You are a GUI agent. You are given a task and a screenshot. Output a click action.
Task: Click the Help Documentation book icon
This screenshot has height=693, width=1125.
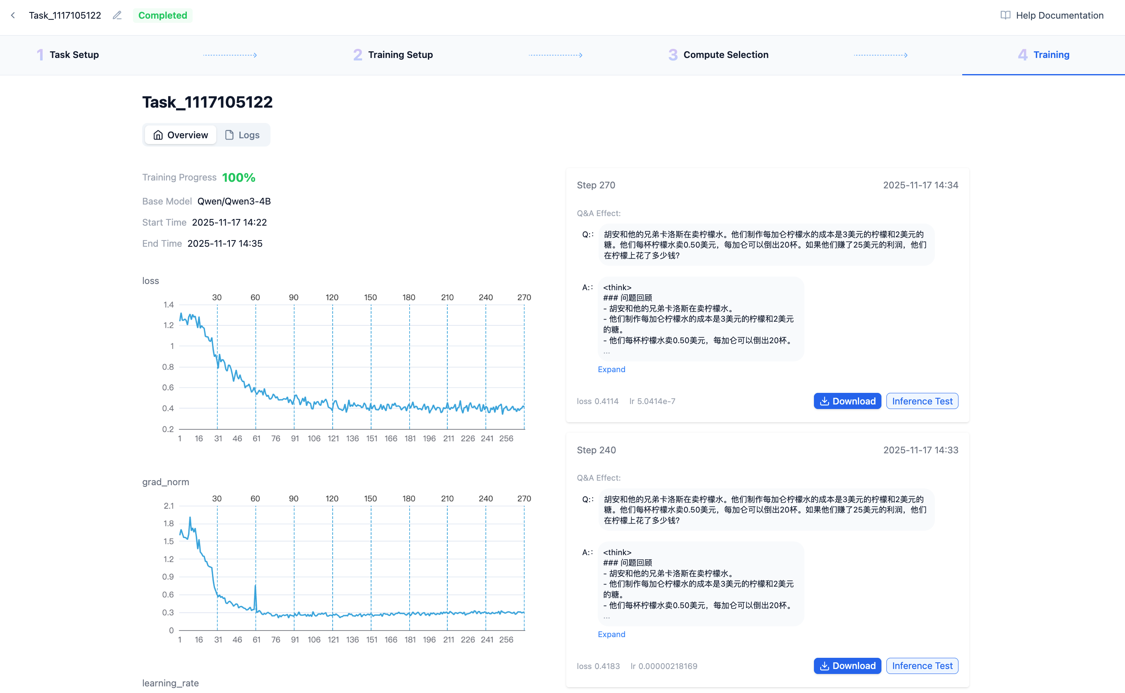tap(1005, 15)
